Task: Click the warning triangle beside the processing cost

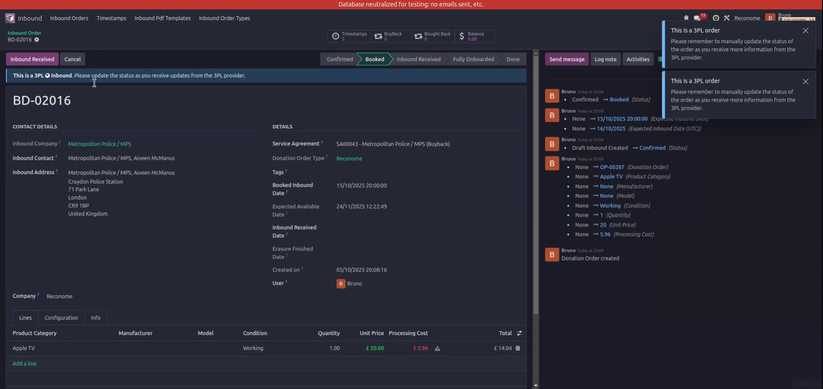Action: (437, 349)
